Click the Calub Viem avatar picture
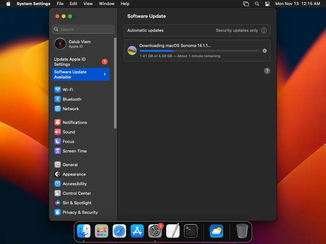 (x=60, y=44)
